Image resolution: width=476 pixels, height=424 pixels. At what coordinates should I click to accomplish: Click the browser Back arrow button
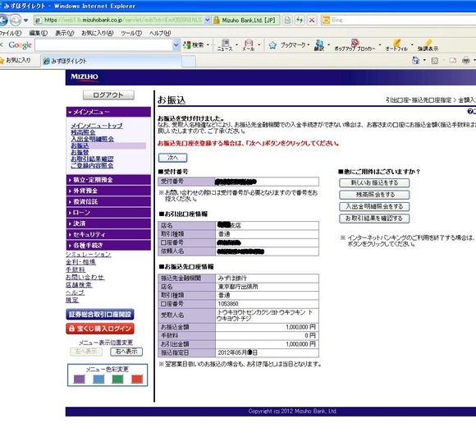(x=3, y=21)
